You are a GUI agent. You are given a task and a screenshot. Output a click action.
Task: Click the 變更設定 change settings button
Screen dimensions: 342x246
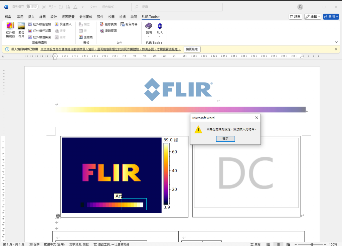pos(192,49)
